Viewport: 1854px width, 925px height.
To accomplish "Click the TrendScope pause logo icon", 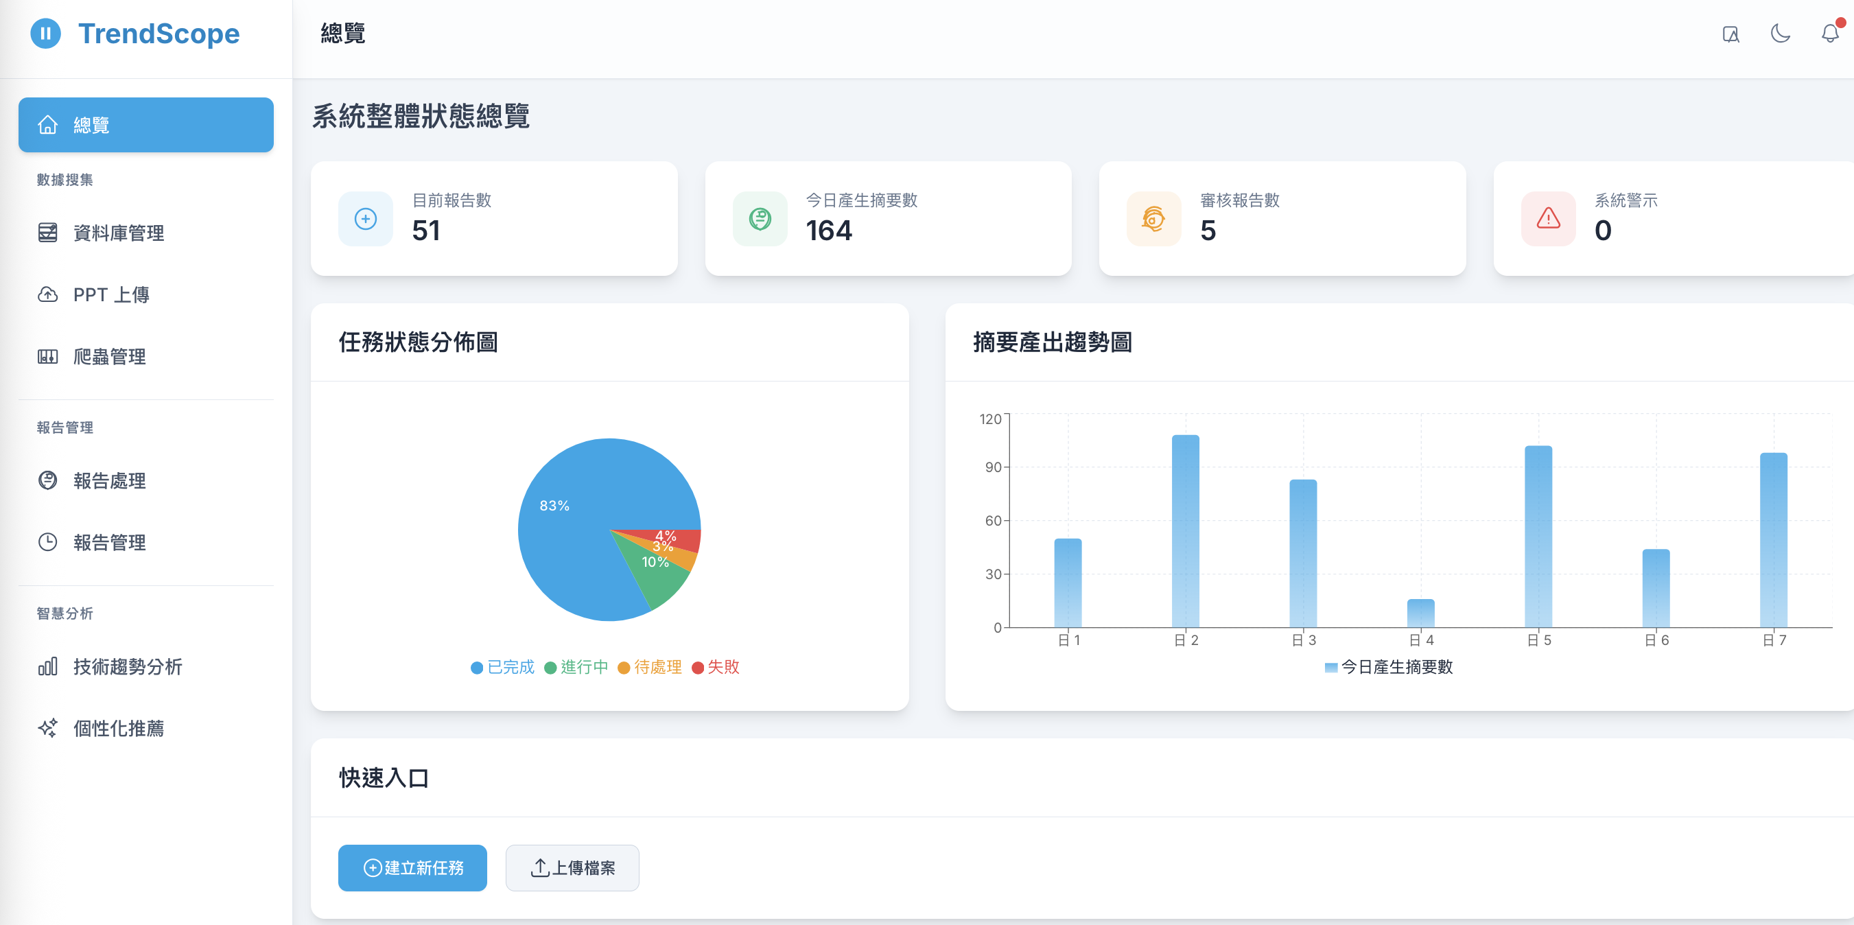I will pyautogui.click(x=47, y=33).
